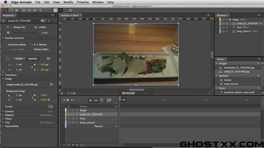Viewport: 264px width, 148px height.
Task: Toggle Text visibility eye in Elements panel
Action: pyautogui.click(x=224, y=28)
